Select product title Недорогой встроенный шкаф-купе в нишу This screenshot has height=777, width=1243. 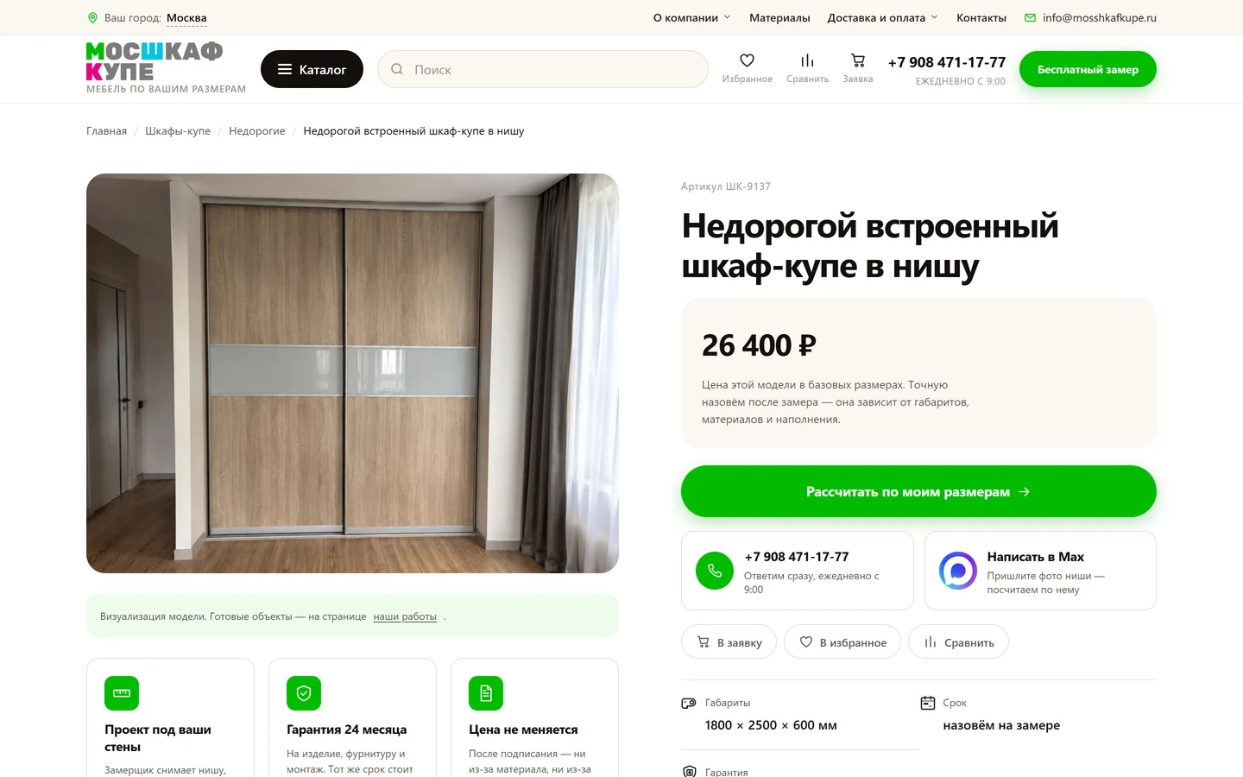coord(870,246)
